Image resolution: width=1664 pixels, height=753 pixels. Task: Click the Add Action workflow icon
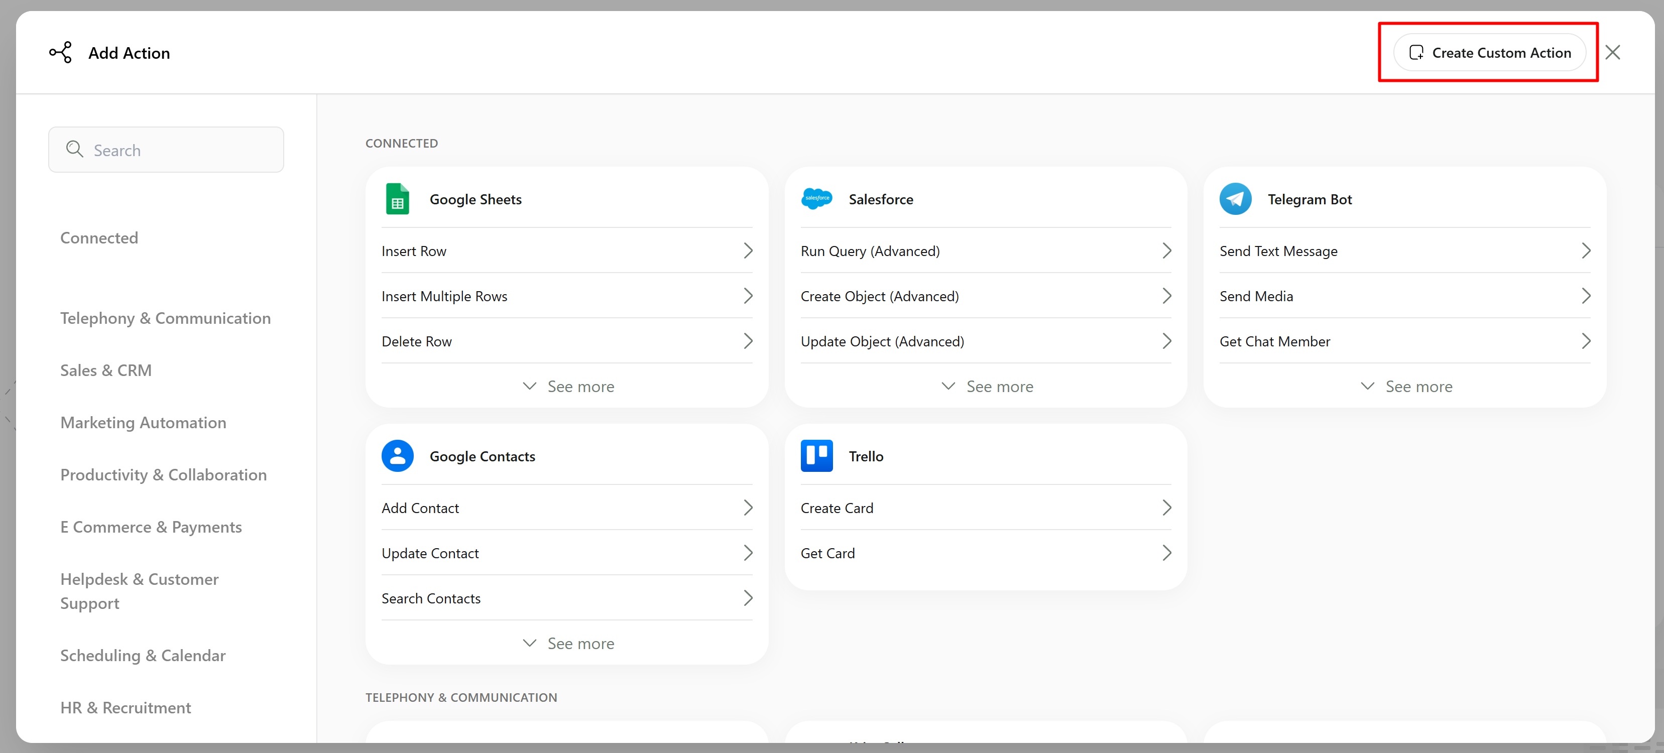61,53
